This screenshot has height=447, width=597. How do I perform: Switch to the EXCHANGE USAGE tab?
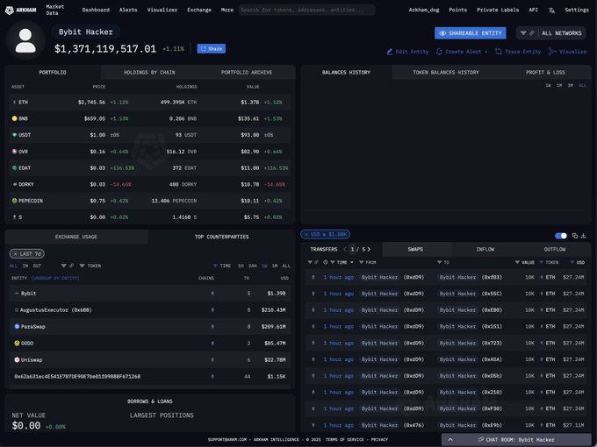click(76, 237)
